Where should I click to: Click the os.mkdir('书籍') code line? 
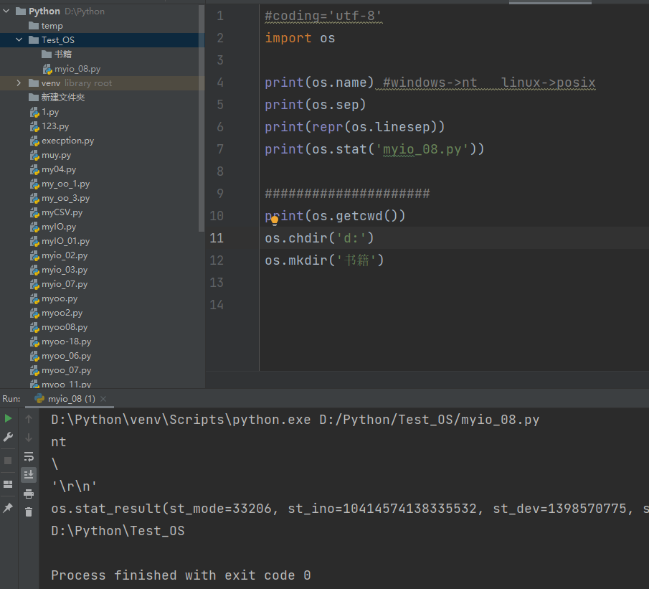[x=324, y=260]
